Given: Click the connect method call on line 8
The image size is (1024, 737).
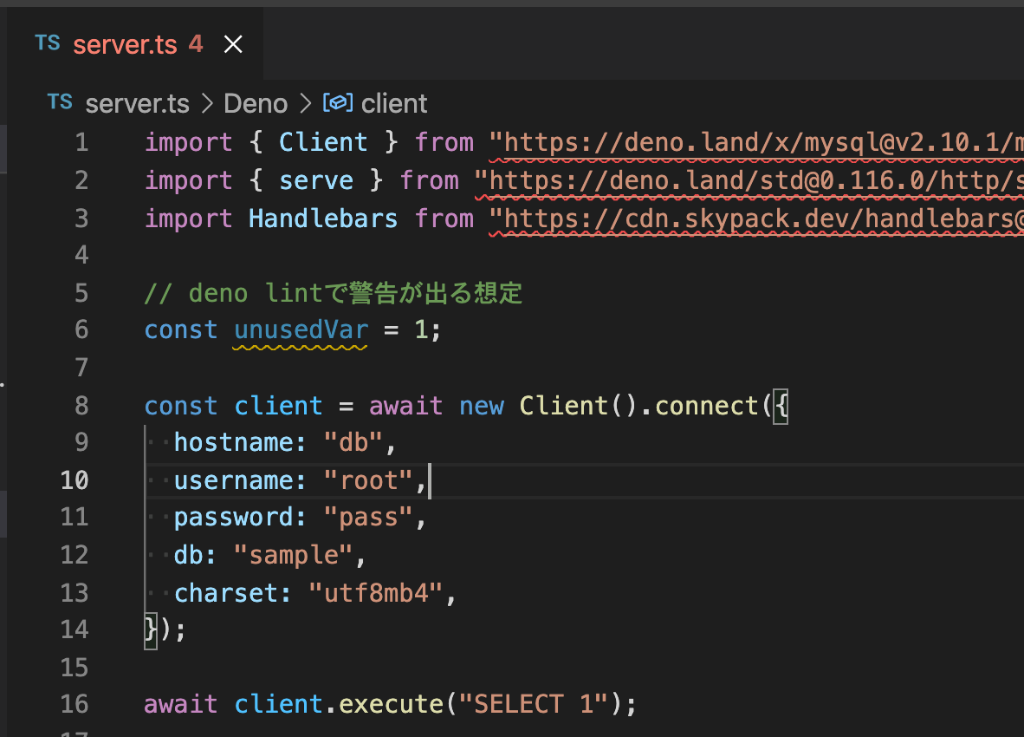Looking at the screenshot, I should click(x=707, y=406).
